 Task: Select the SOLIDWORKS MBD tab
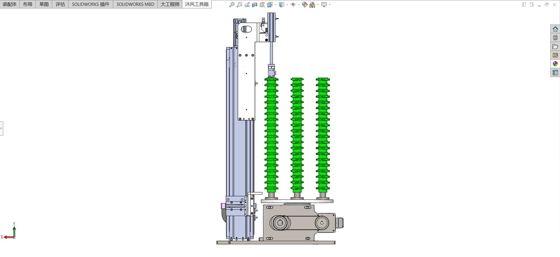point(135,4)
